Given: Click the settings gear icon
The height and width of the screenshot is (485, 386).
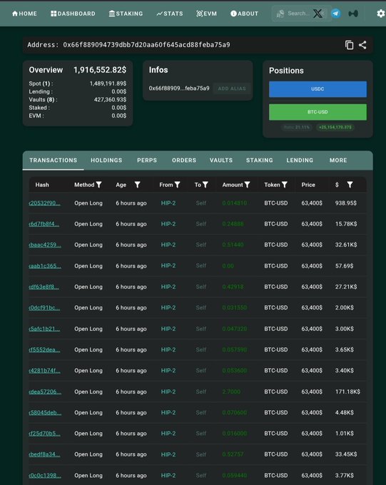Looking at the screenshot, I should 381,14.
